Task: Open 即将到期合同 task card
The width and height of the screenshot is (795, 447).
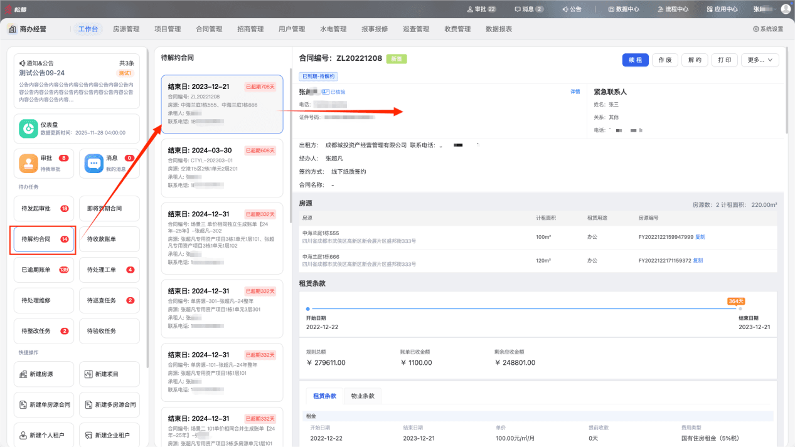Action: (x=109, y=208)
